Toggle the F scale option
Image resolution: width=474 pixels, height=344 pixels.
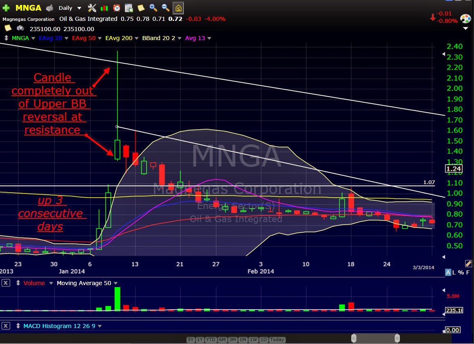(x=467, y=272)
